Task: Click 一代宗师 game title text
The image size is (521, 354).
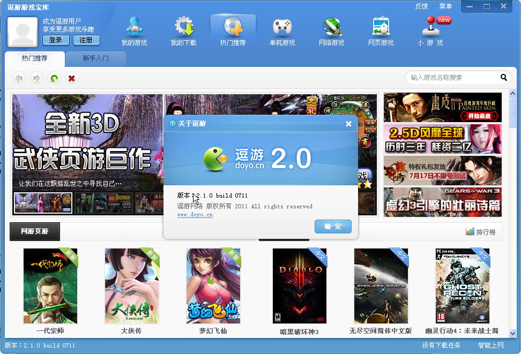Action: click(50, 331)
